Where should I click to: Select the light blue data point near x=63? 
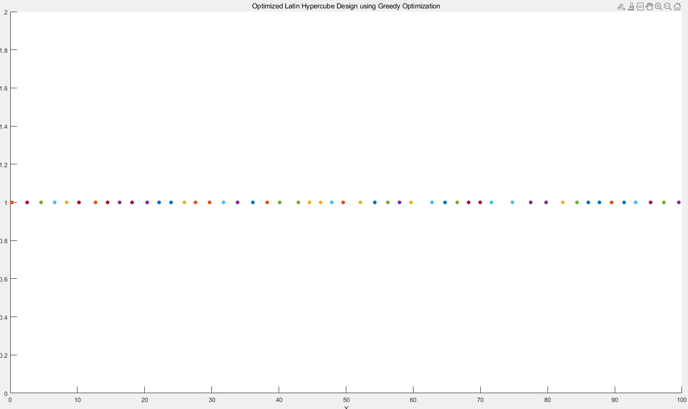point(432,203)
